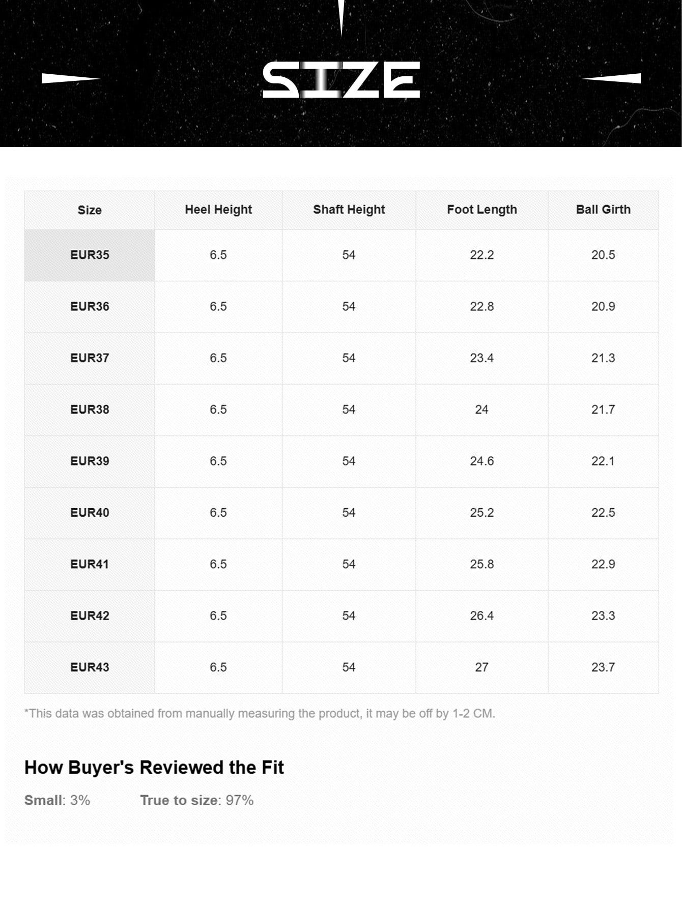Screen dimensions: 682x908
Task: Select the ball girth value 23.7
Action: pyautogui.click(x=603, y=667)
